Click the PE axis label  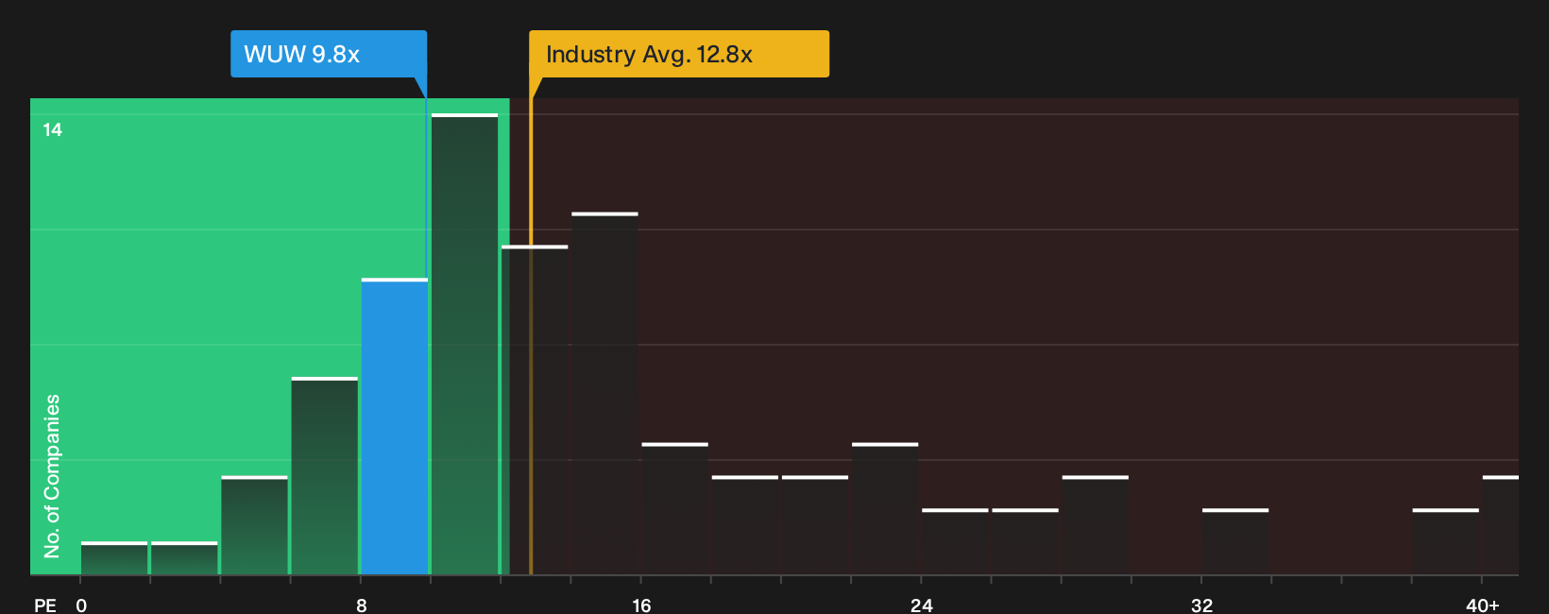[x=45, y=605]
